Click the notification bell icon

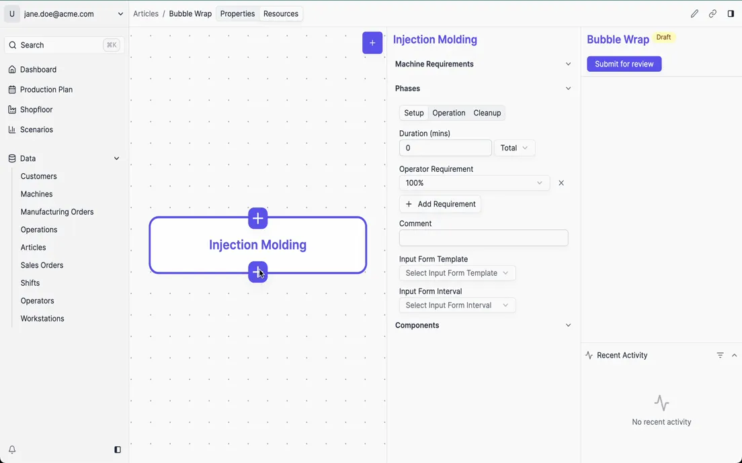click(x=12, y=450)
